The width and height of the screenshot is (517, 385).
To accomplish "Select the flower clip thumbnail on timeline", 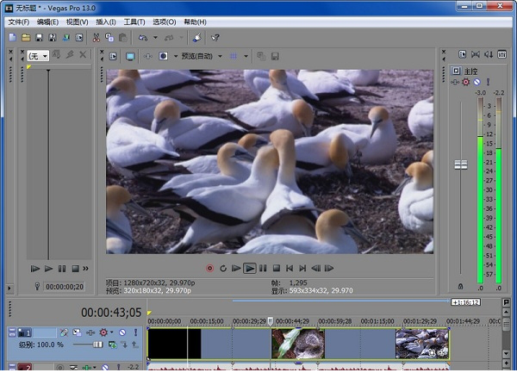I will coord(298,344).
